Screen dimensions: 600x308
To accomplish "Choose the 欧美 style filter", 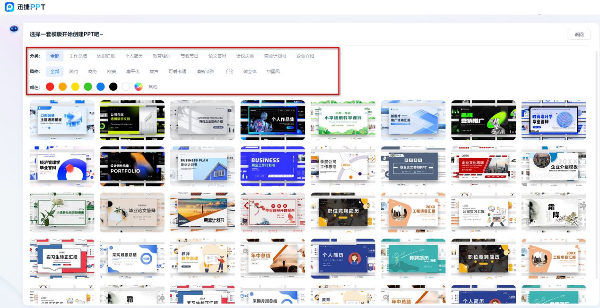I will point(112,71).
